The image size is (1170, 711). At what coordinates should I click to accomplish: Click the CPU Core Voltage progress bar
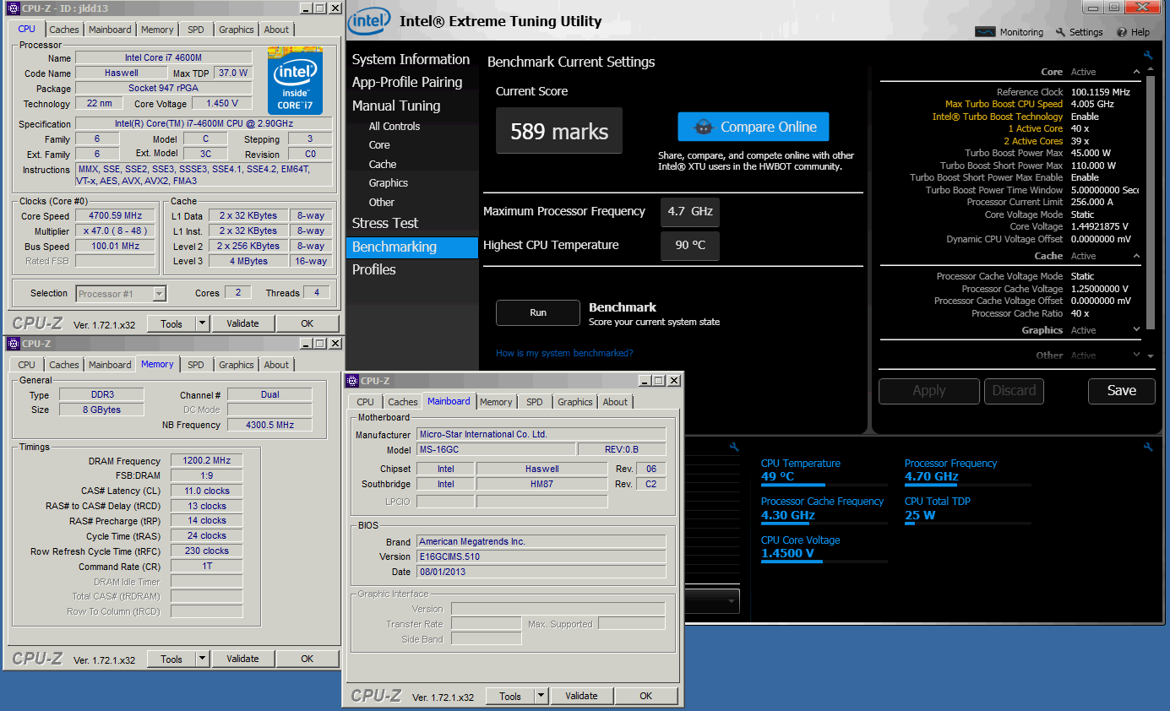click(x=824, y=562)
